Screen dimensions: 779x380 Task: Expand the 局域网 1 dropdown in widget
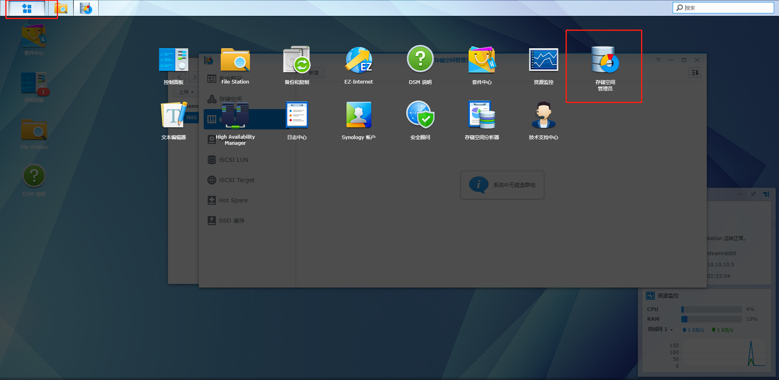tap(660, 329)
